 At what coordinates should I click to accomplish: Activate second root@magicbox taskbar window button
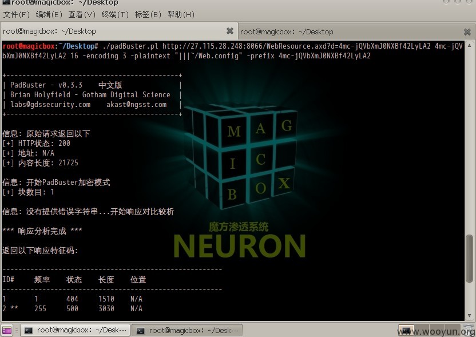[187, 330]
